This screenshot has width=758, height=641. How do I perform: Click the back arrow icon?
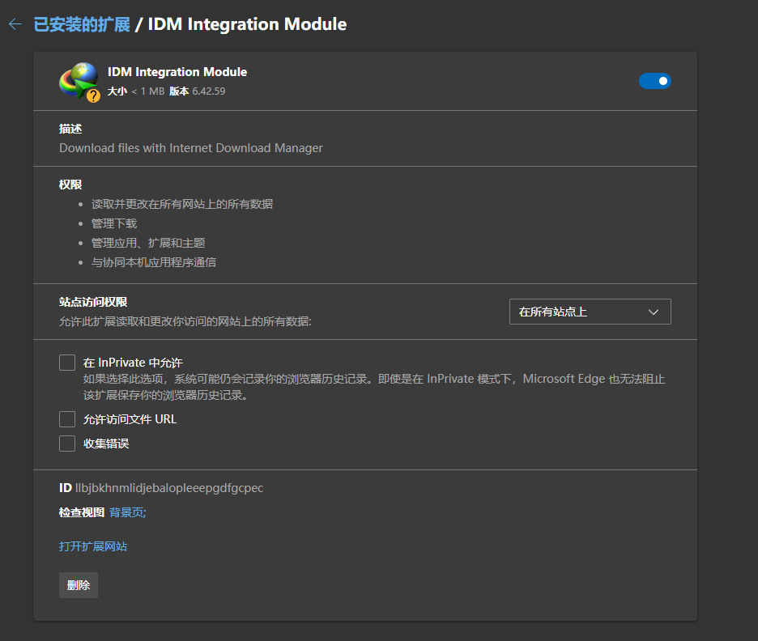coord(15,24)
